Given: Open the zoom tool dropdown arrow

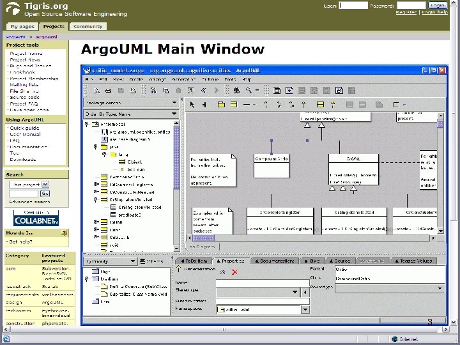Looking at the screenshot, I should 257,91.
